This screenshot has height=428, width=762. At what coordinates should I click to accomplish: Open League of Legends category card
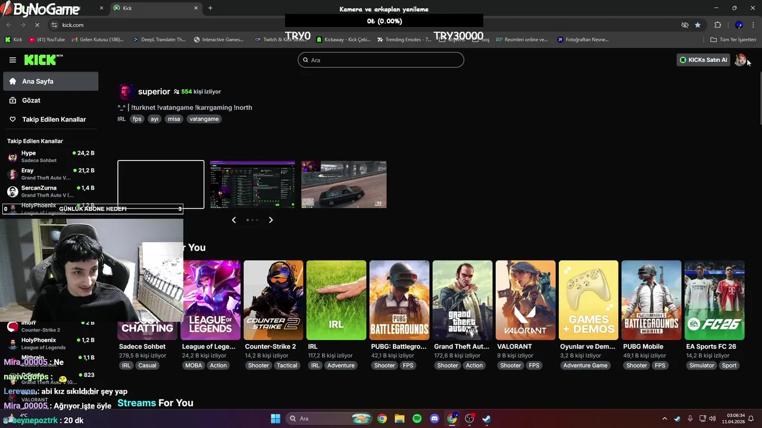click(211, 300)
